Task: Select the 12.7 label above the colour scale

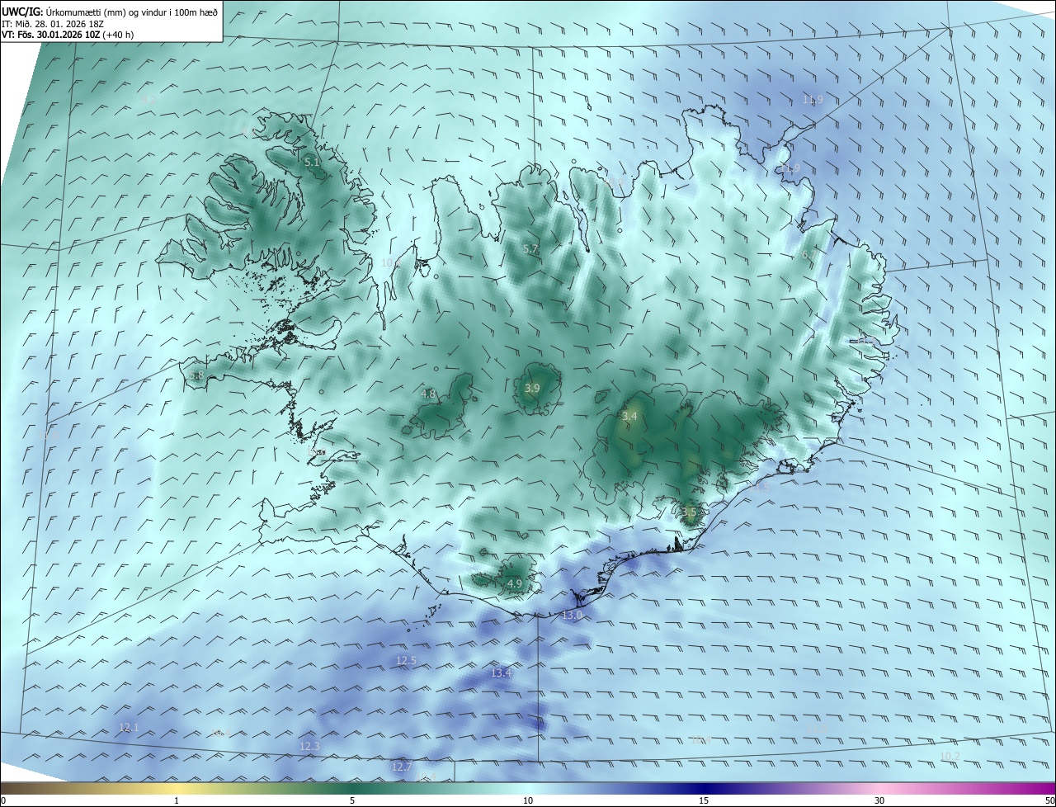Action: 402,767
